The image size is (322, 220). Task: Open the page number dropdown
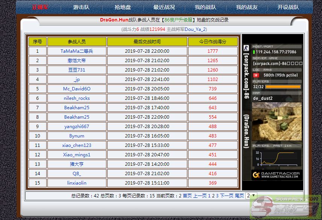251,196
